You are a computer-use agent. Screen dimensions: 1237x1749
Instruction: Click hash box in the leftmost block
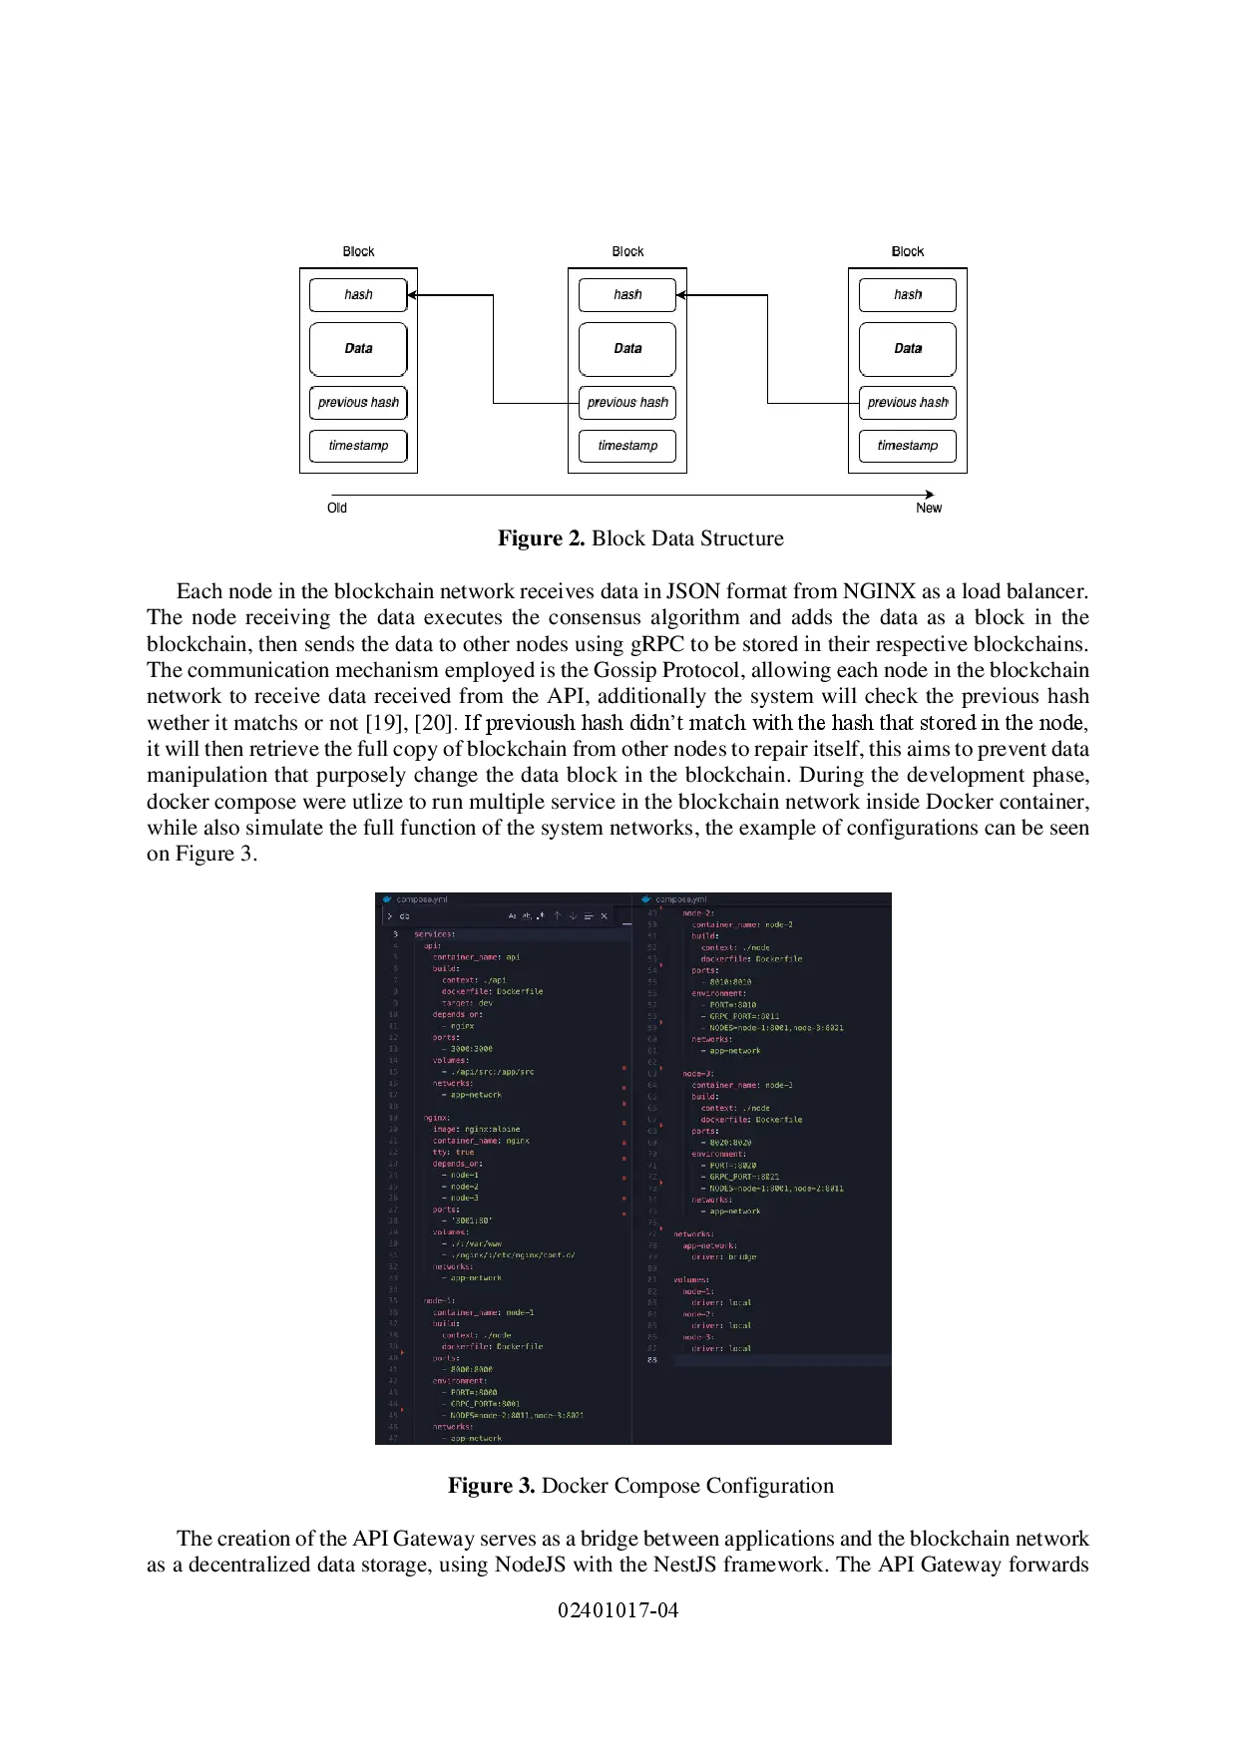click(358, 295)
